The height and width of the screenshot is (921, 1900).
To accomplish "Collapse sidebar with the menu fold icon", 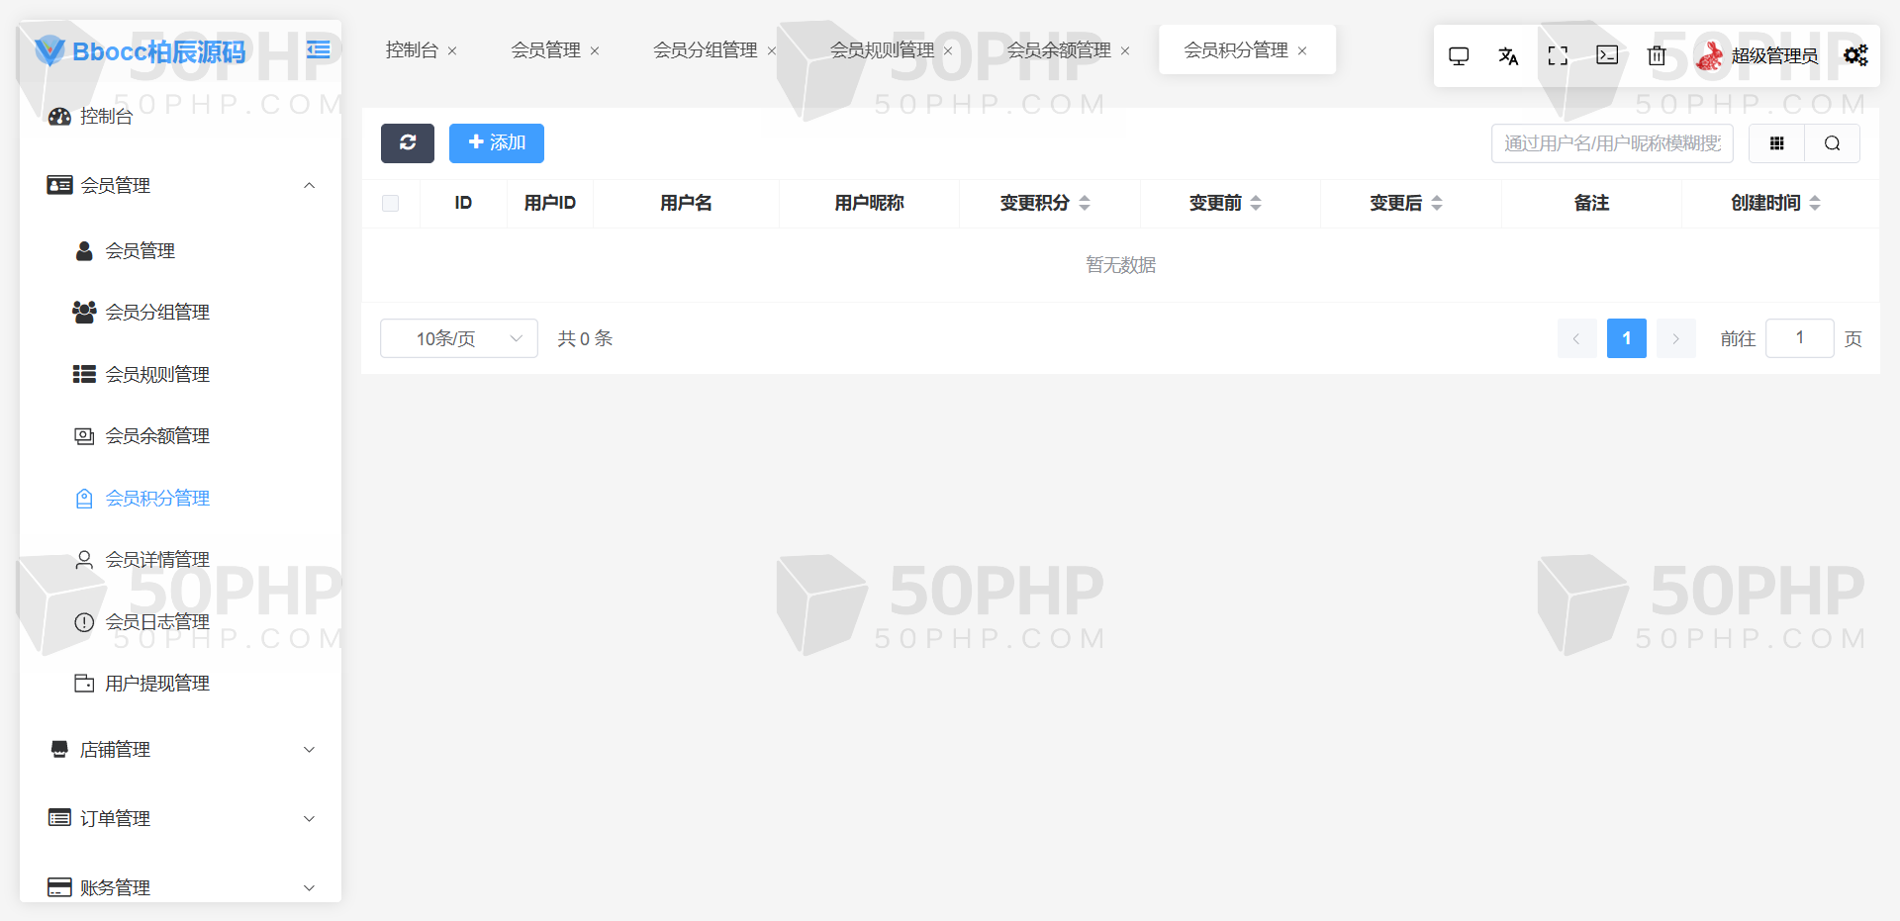I will [319, 49].
